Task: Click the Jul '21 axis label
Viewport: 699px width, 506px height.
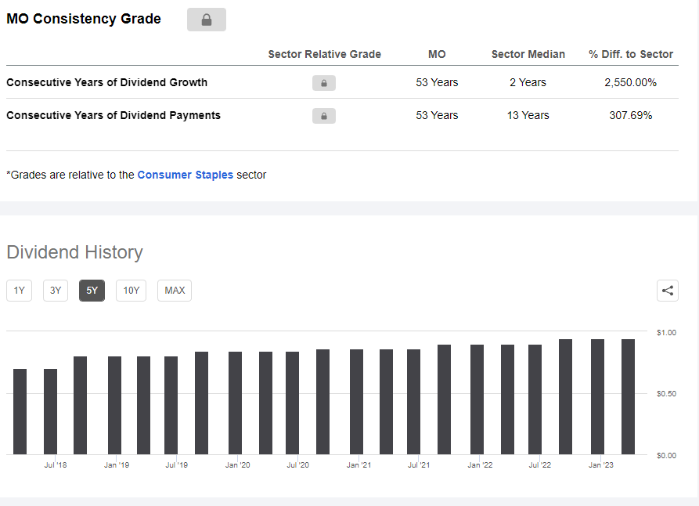Action: tap(419, 465)
